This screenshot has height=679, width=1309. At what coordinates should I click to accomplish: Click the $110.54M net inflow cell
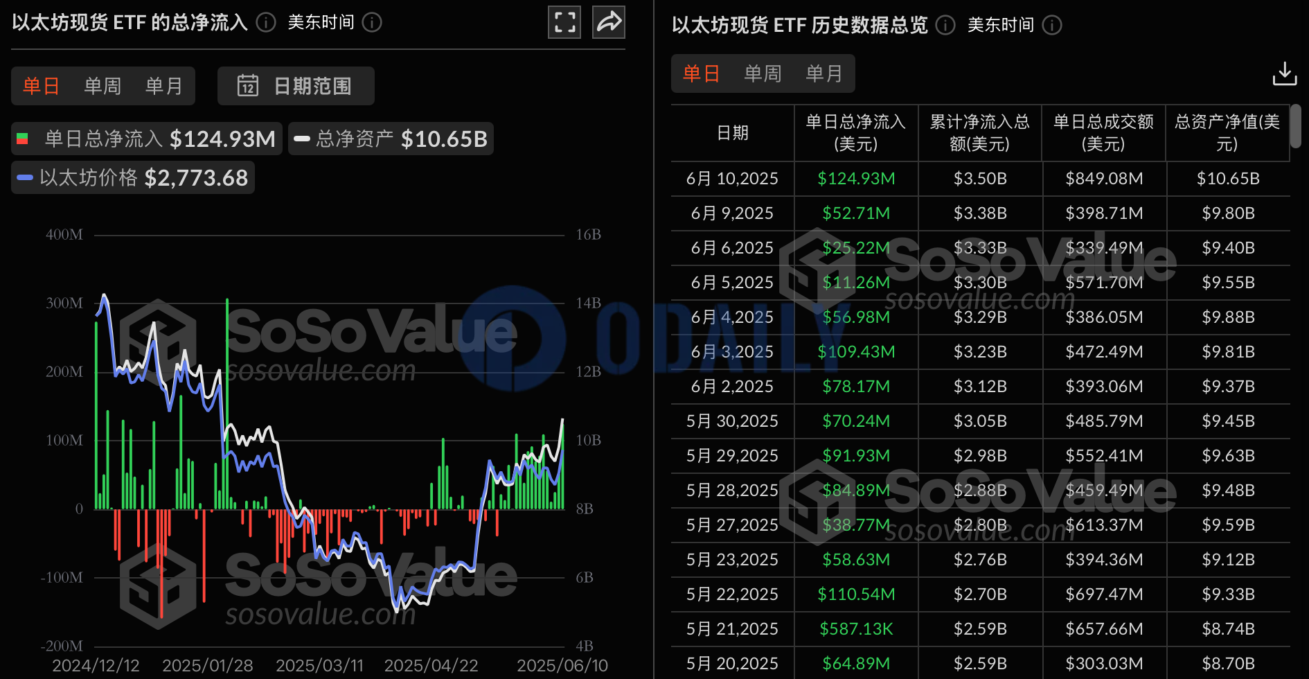coord(856,594)
